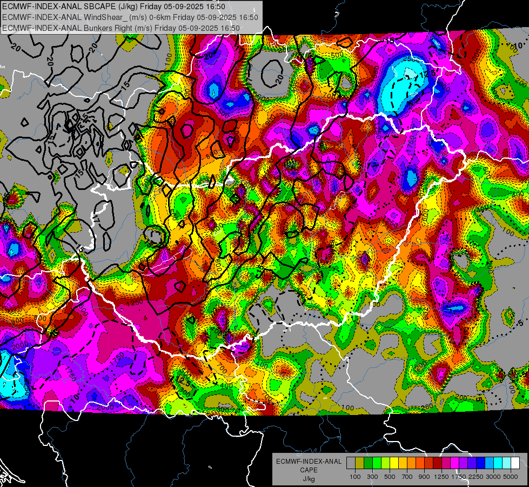529x487 pixels.
Task: Click the purple swatch right of 1750 tick
Action: pos(463,463)
